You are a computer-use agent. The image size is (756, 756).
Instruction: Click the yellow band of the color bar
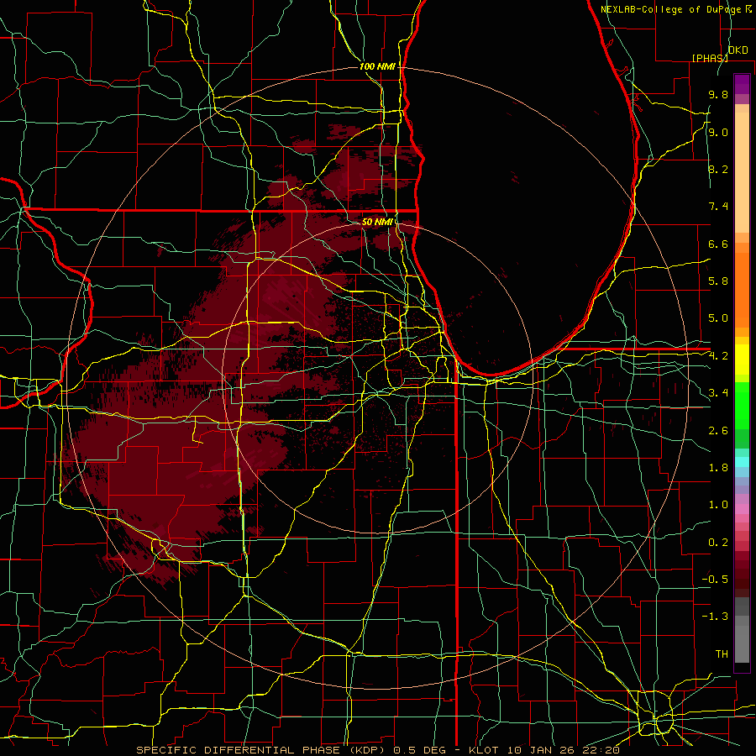click(x=742, y=360)
